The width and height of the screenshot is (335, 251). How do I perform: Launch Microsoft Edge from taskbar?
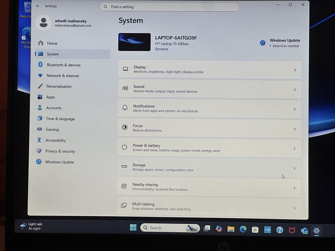243,229
